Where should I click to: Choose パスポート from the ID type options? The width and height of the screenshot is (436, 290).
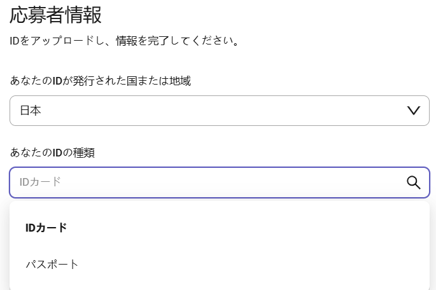click(x=220, y=264)
